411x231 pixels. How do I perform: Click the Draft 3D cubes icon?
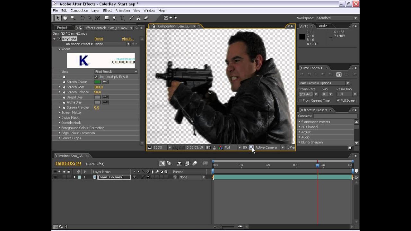tap(169, 163)
